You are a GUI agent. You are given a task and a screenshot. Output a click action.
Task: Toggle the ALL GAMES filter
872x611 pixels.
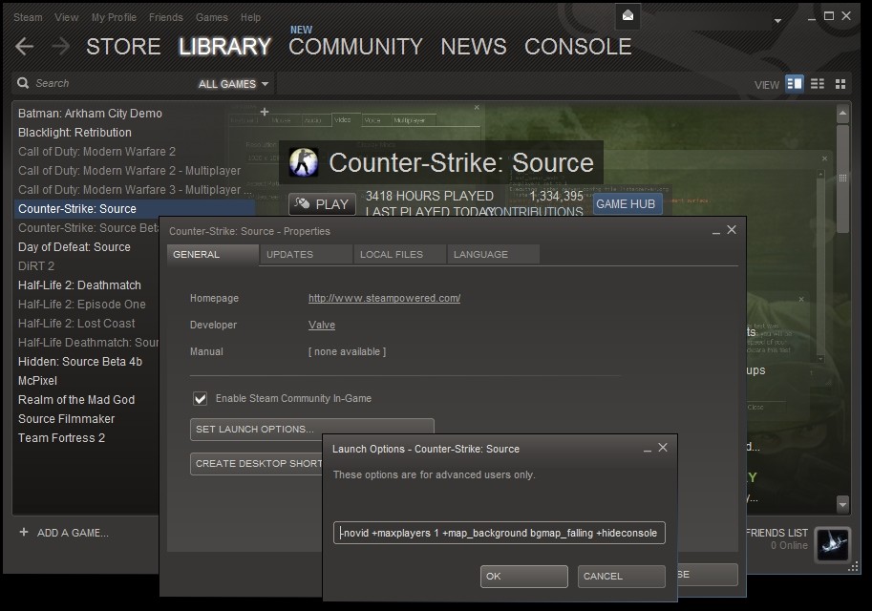226,83
